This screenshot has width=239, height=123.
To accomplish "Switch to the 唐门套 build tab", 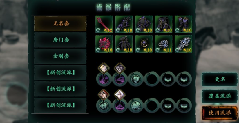I will point(60,40).
